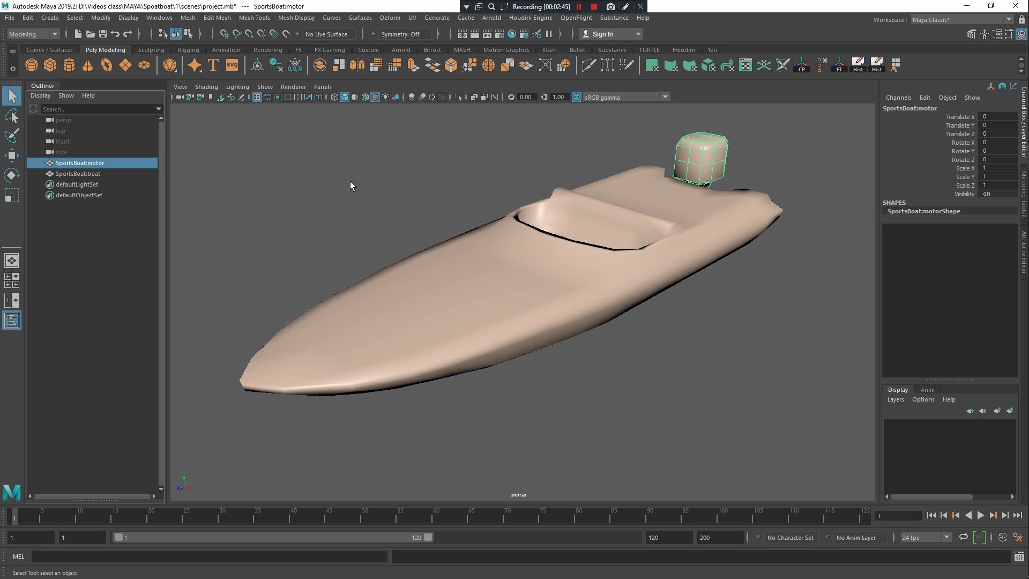Expand the 24 fps frame rate dropdown
The height and width of the screenshot is (579, 1029).
click(946, 537)
